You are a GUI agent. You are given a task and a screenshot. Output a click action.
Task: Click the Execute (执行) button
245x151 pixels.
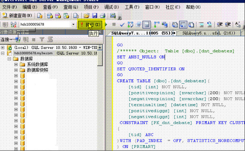pyautogui.click(x=90, y=25)
